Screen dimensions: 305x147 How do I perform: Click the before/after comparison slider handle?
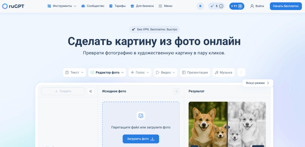(227, 127)
